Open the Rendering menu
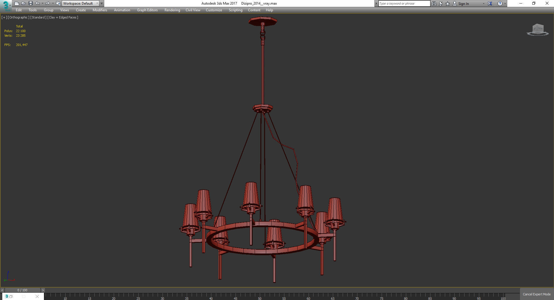The height and width of the screenshot is (300, 554). (x=172, y=10)
